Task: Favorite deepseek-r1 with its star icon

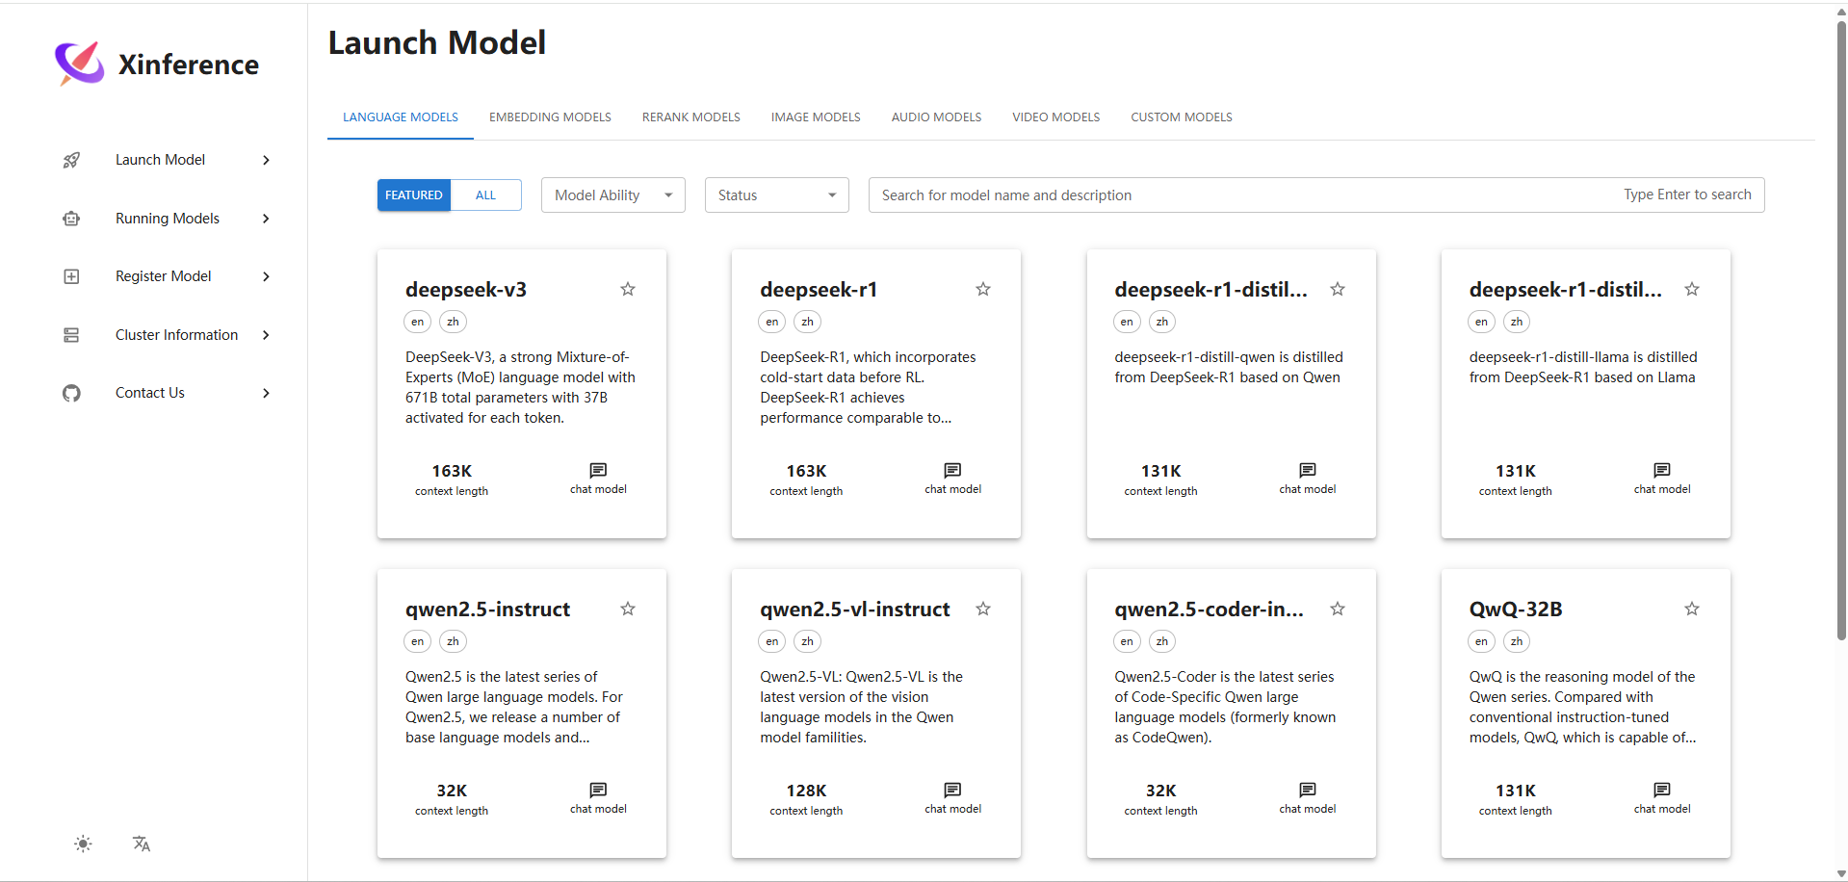Action: 983,289
